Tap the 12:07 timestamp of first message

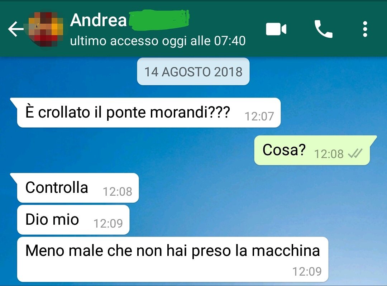click(x=259, y=116)
